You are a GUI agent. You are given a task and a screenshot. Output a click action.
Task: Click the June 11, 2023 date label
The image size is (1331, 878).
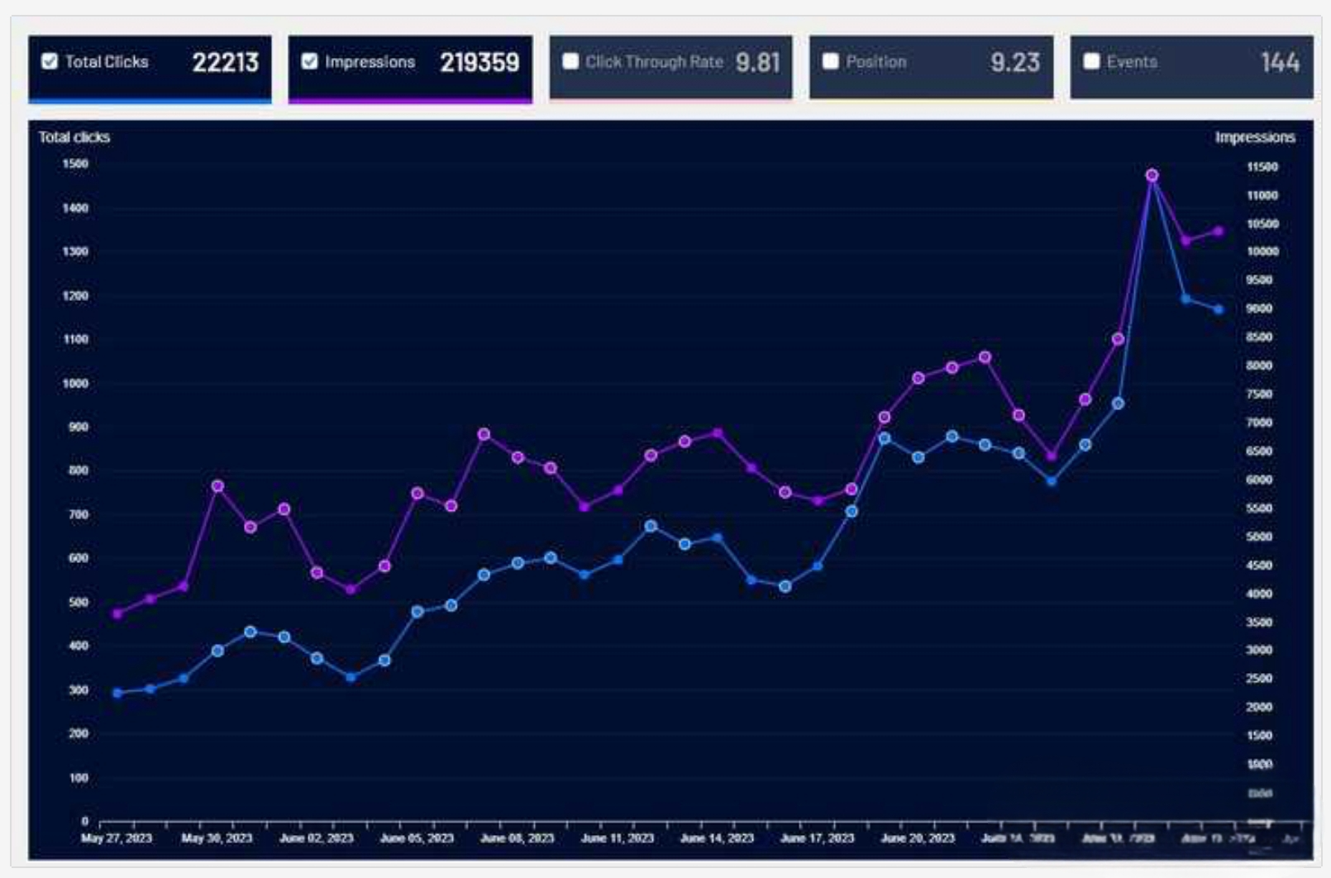click(618, 838)
